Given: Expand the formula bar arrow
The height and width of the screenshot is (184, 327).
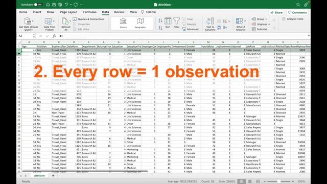Looking at the screenshot, I should pyautogui.click(x=309, y=36).
